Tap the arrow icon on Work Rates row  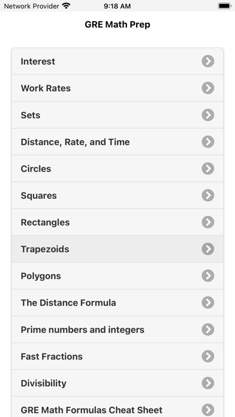(x=208, y=88)
